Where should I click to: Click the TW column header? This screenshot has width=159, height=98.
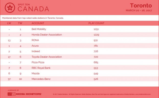20,23
